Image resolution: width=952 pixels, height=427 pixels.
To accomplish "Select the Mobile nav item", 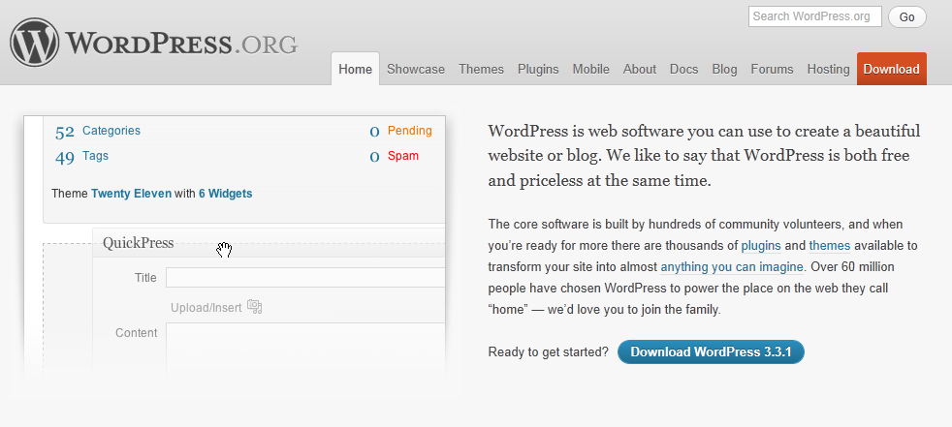I will (590, 69).
